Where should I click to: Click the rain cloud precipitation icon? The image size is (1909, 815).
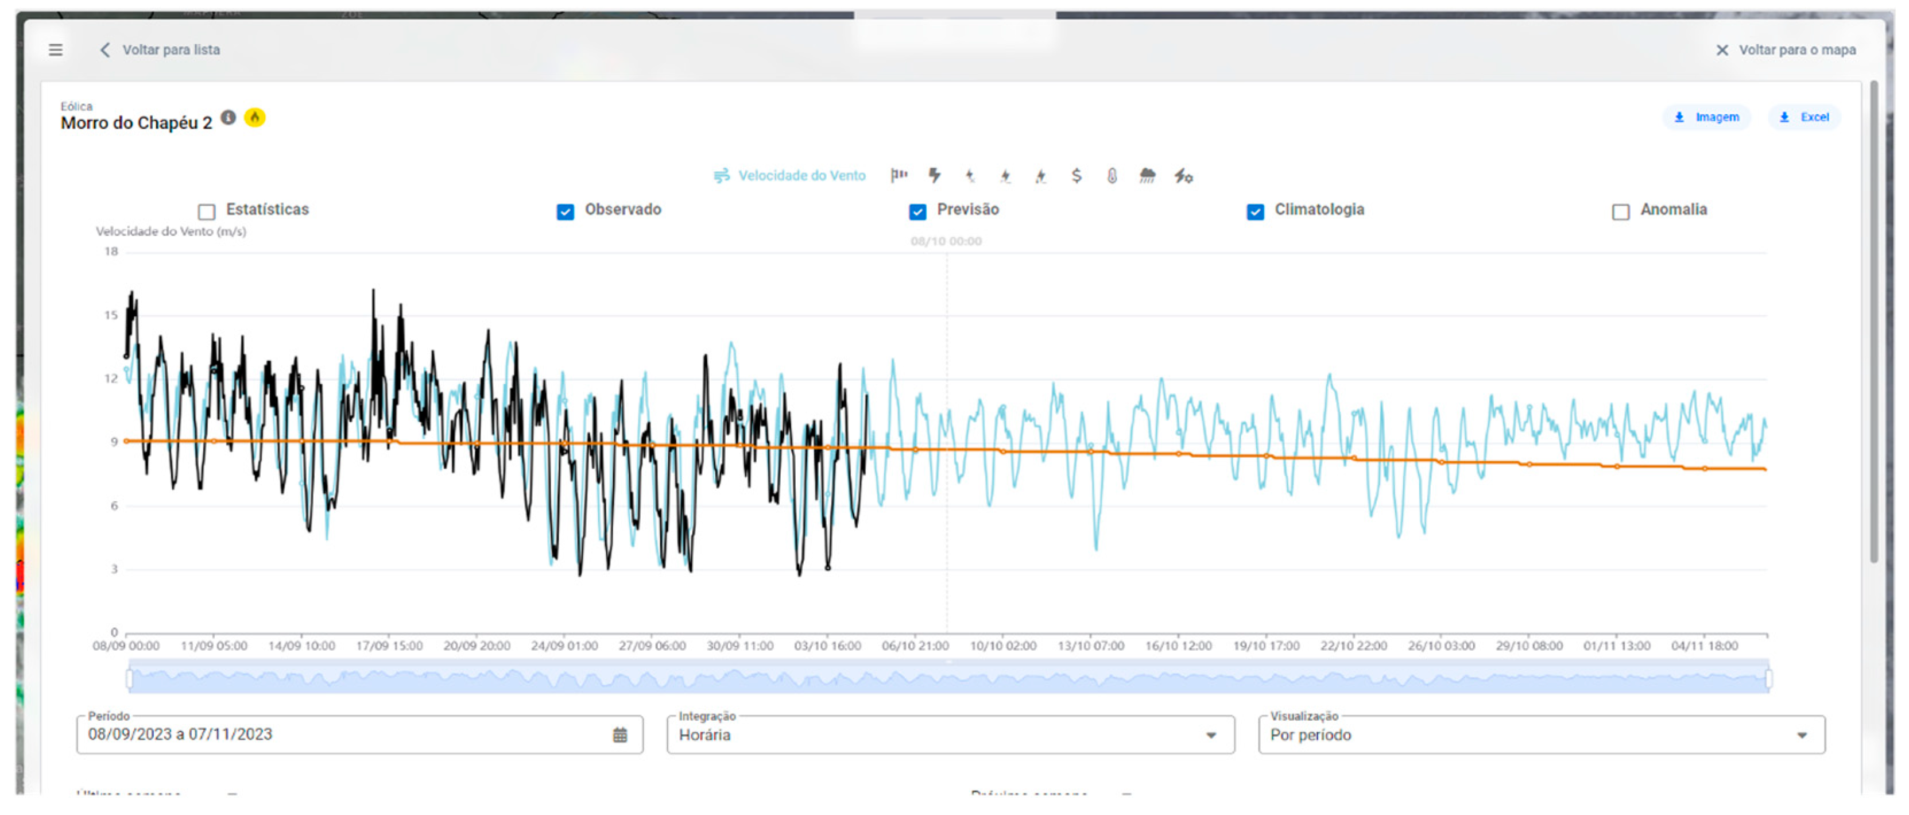tap(1147, 176)
